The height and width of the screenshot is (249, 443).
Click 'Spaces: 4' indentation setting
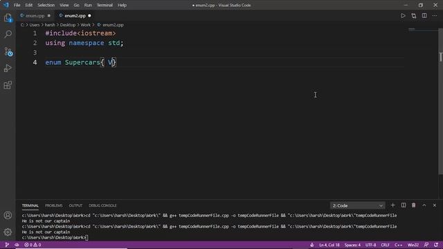352,245
